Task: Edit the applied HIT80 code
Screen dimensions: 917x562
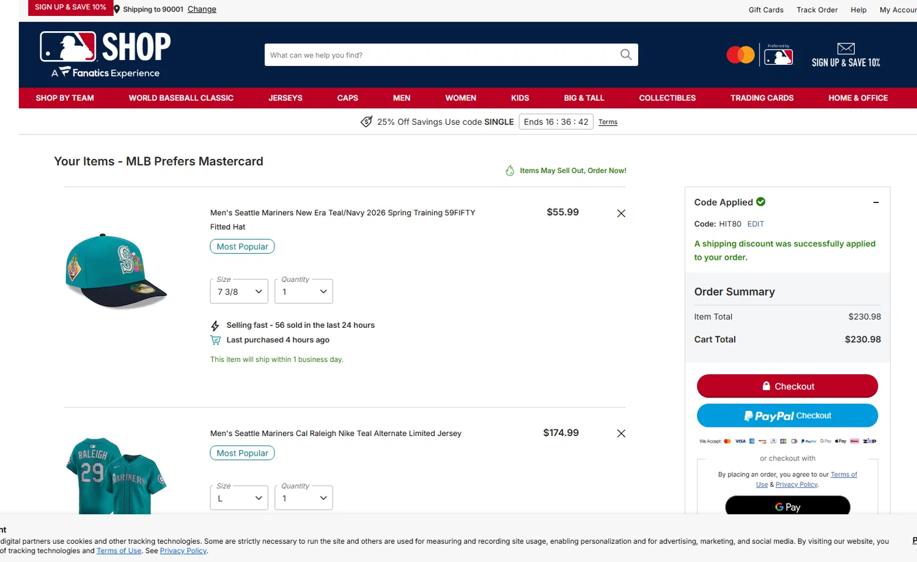Action: (756, 224)
